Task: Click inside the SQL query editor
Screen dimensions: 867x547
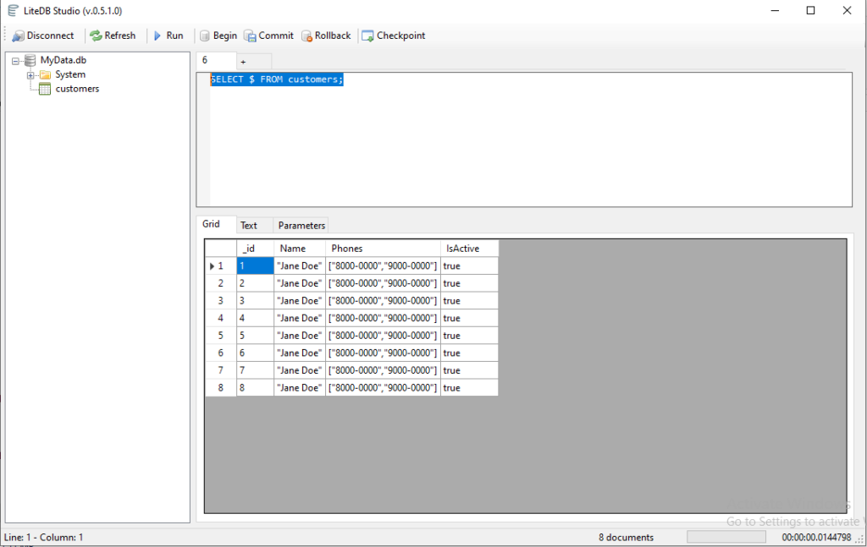Action: (x=525, y=144)
